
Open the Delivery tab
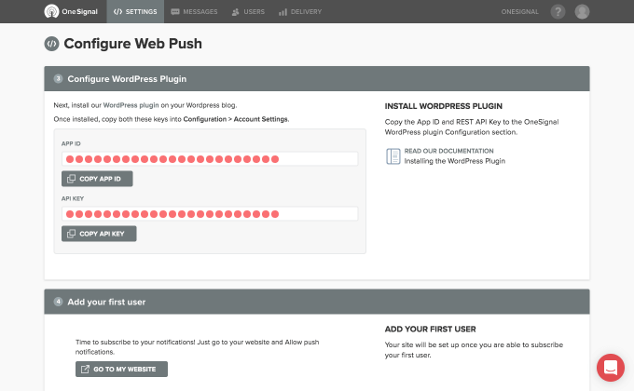(300, 12)
